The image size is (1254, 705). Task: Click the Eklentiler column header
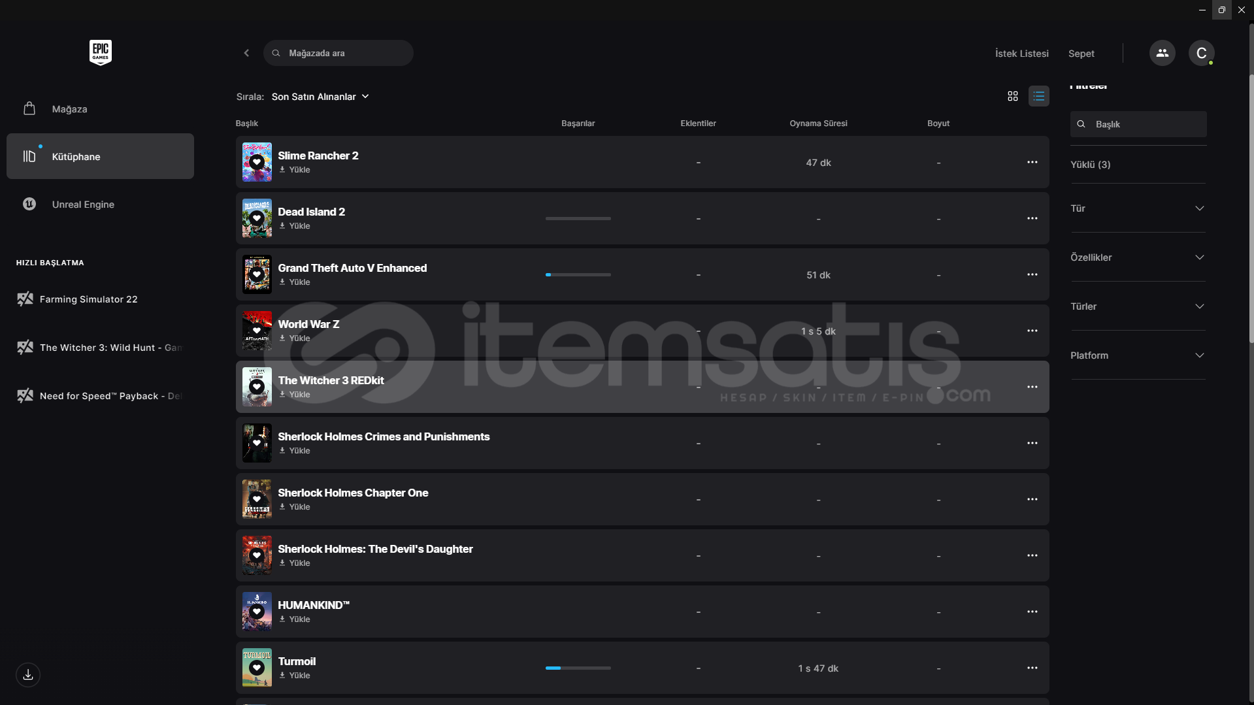[x=698, y=123]
